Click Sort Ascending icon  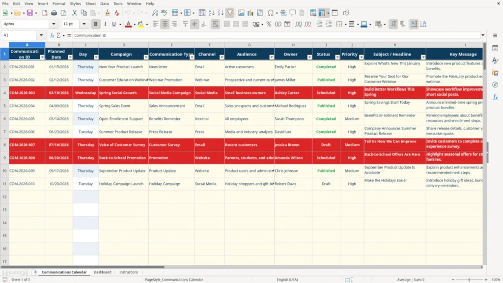tap(211, 13)
